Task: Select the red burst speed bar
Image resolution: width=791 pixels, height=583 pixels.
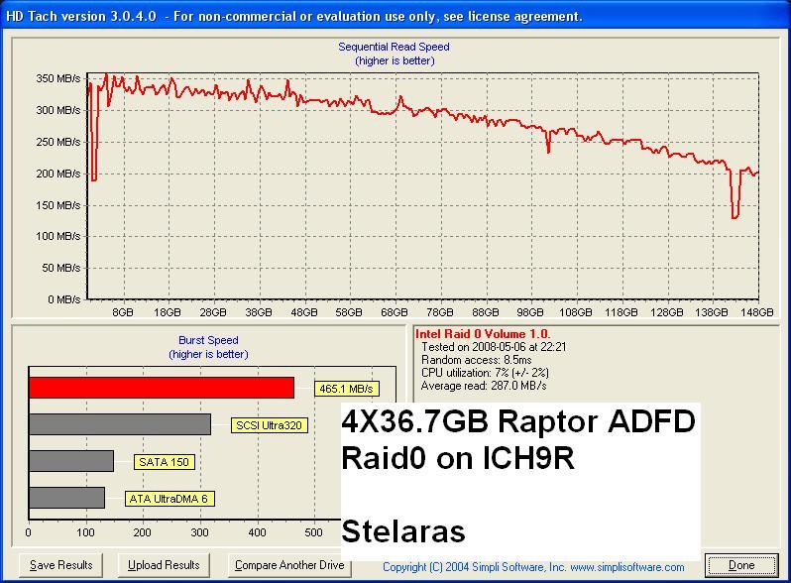Action: [x=162, y=388]
